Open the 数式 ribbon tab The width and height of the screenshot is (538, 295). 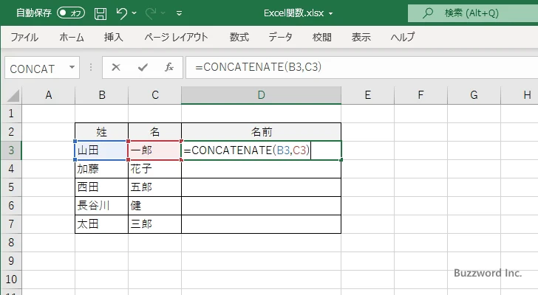click(239, 37)
